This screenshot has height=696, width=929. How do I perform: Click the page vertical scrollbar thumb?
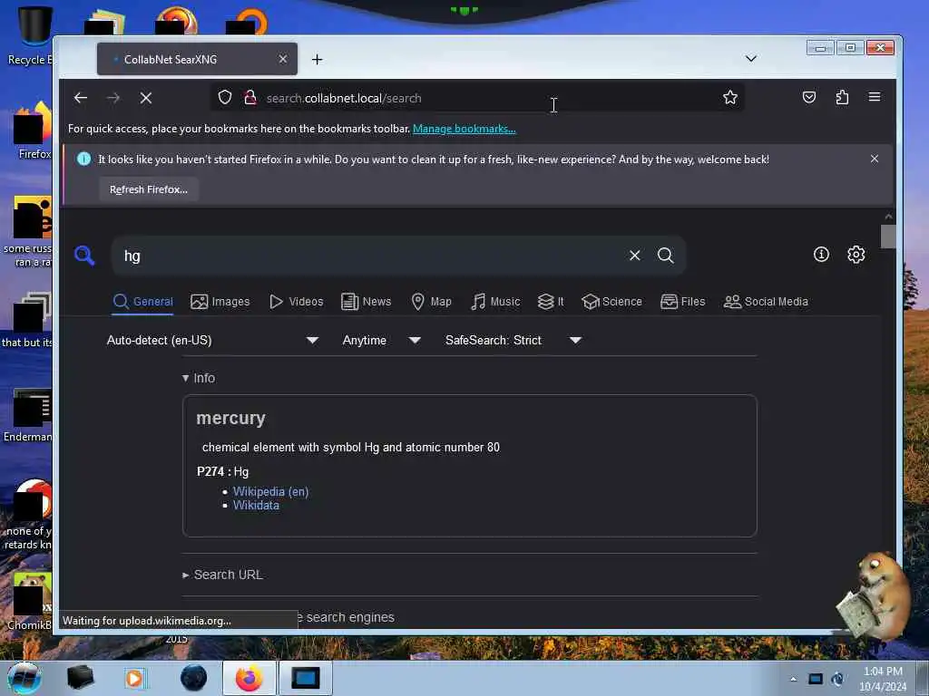point(887,237)
